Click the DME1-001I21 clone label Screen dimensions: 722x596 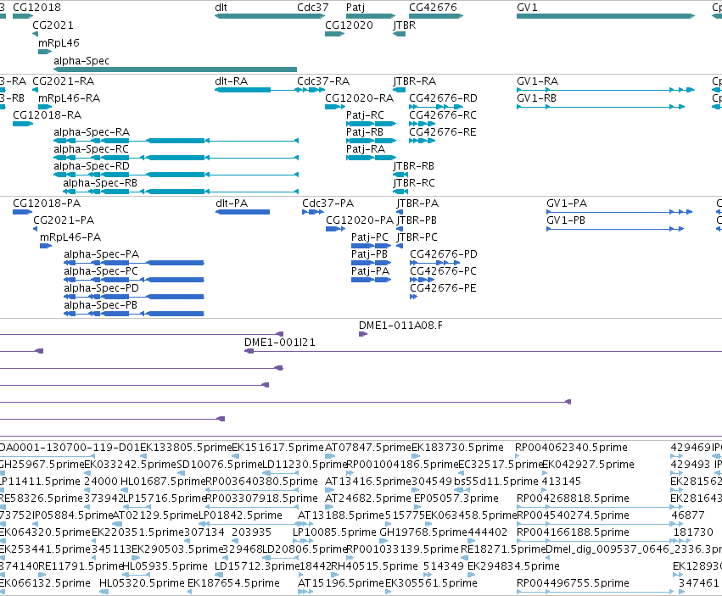tap(279, 343)
